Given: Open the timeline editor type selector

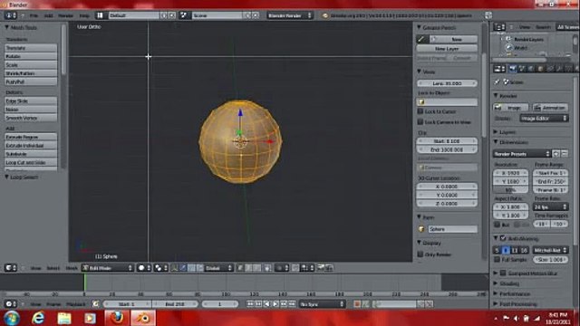Looking at the screenshot, I should [x=10, y=304].
